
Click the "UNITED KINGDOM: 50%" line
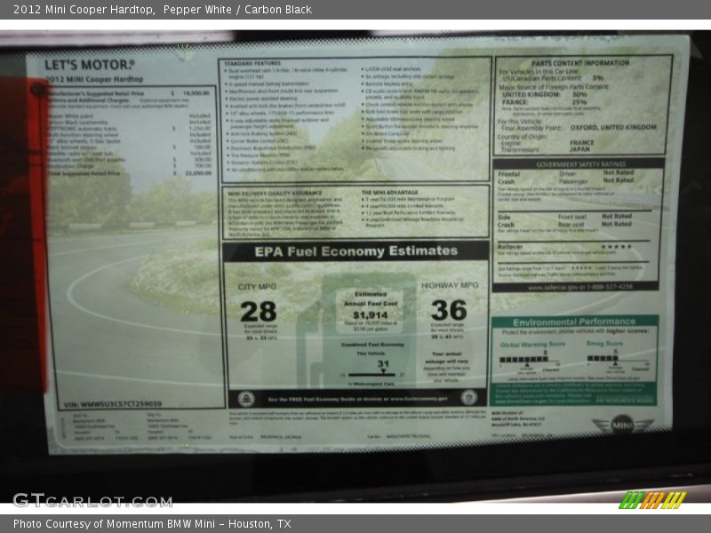click(x=545, y=95)
